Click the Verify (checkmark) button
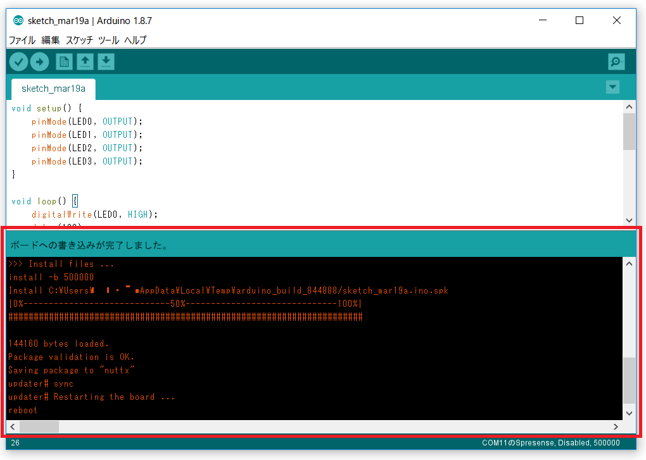The width and height of the screenshot is (646, 460). 18,61
